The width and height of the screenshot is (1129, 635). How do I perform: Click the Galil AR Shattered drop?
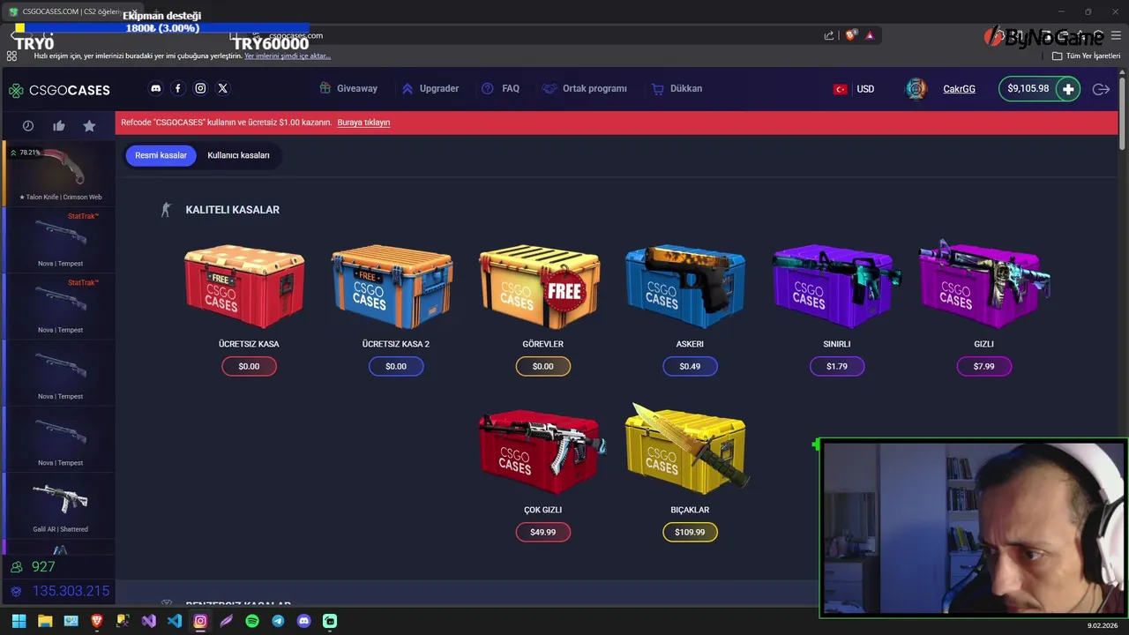59,505
